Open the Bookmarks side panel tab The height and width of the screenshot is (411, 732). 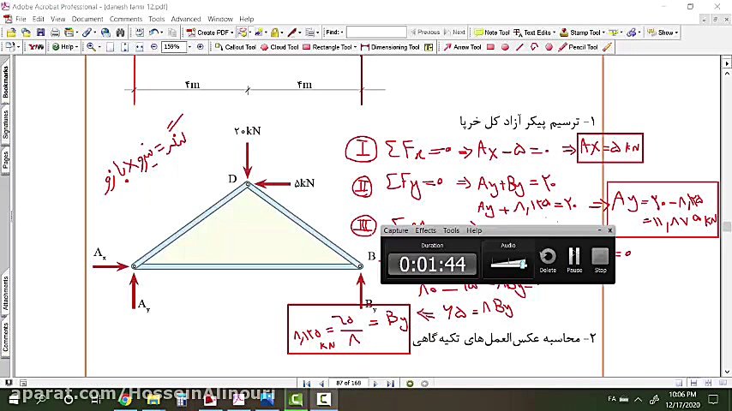(x=6, y=81)
